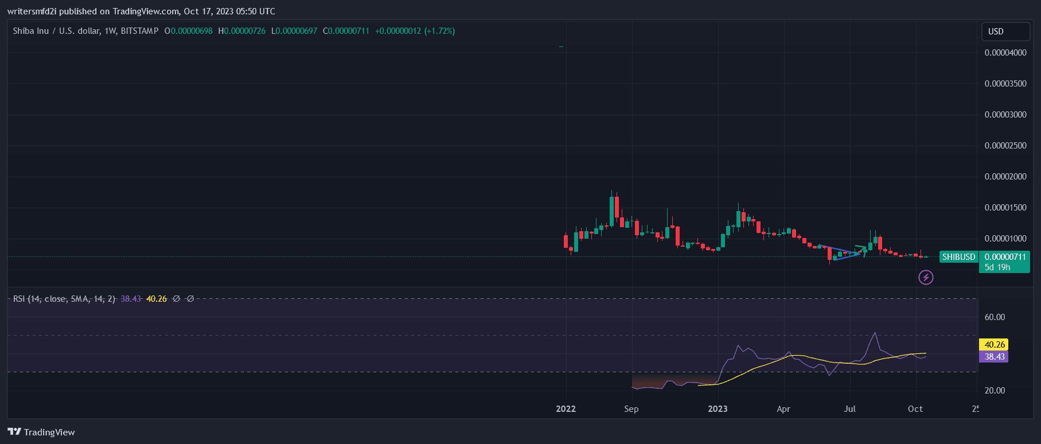The height and width of the screenshot is (444, 1041).
Task: Click the RSI indicator legend title
Action: pyautogui.click(x=64, y=299)
